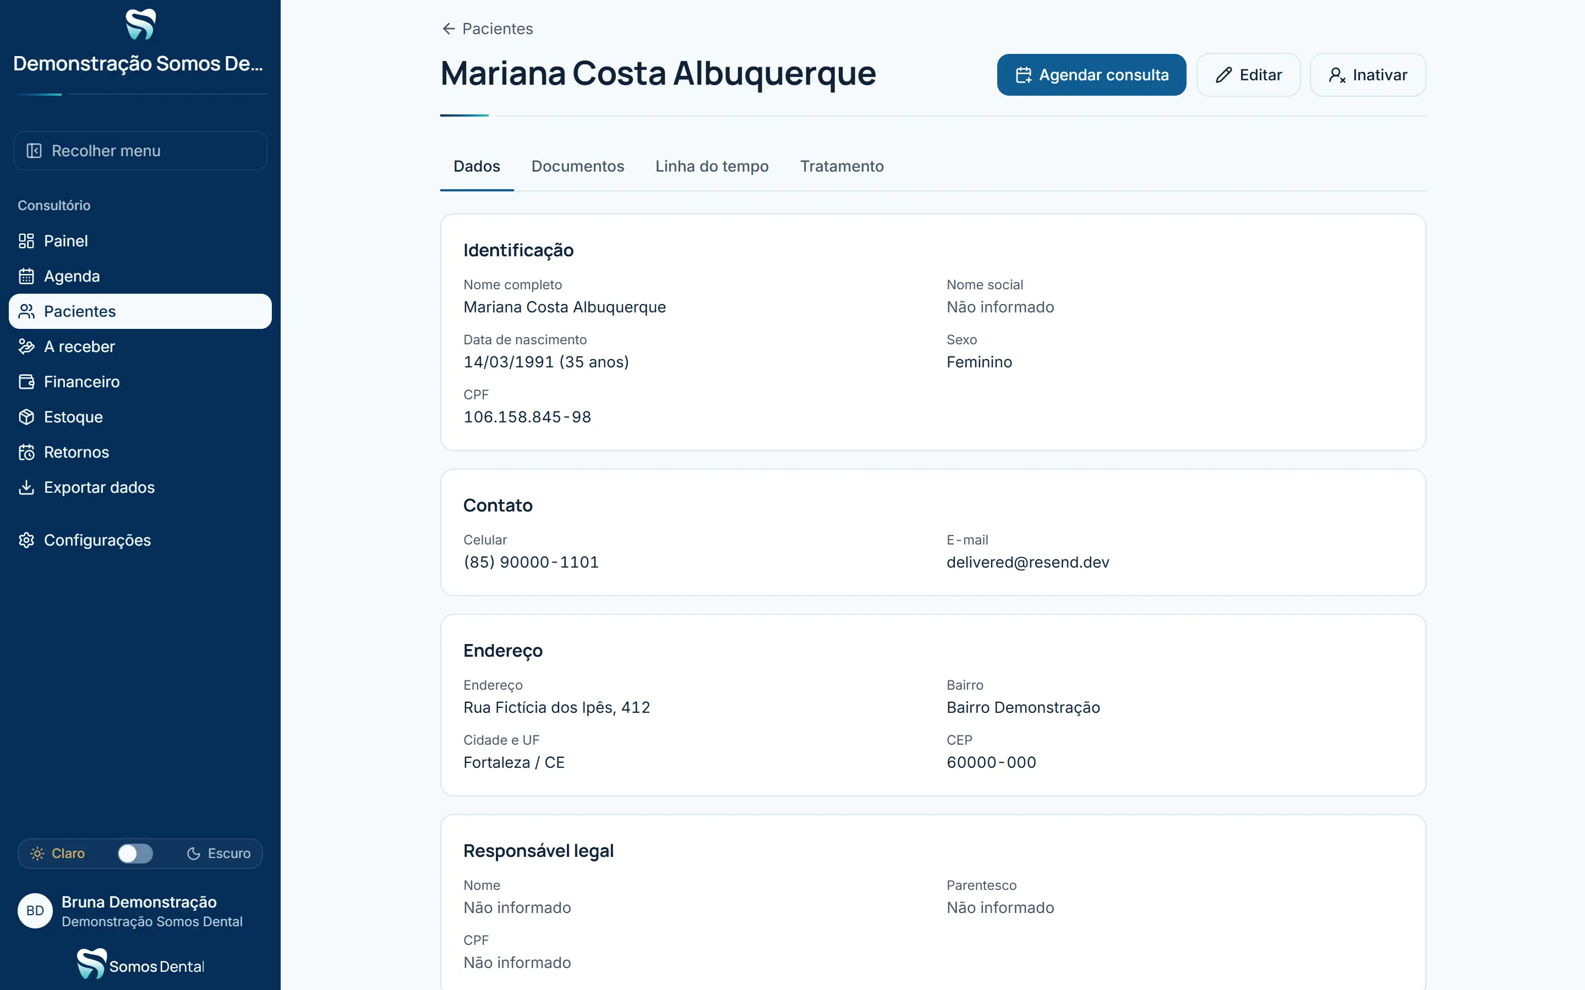Open Agenda via its calendar icon
Viewport: 1585px width, 990px height.
pos(26,276)
